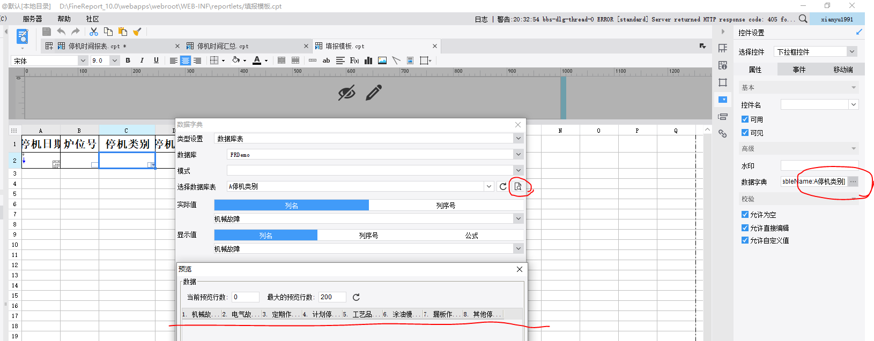The width and height of the screenshot is (874, 341).
Task: Open font size dropdown 9.0
Action: click(x=114, y=60)
